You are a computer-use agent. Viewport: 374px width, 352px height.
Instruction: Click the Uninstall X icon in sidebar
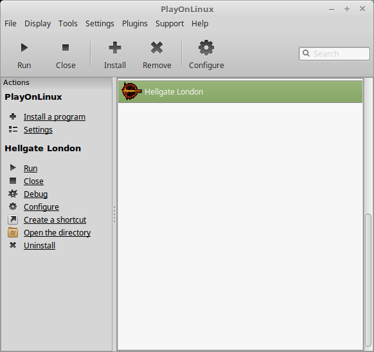click(13, 245)
